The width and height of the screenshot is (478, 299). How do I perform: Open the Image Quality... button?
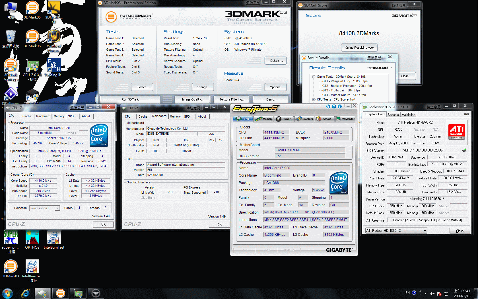(x=193, y=99)
